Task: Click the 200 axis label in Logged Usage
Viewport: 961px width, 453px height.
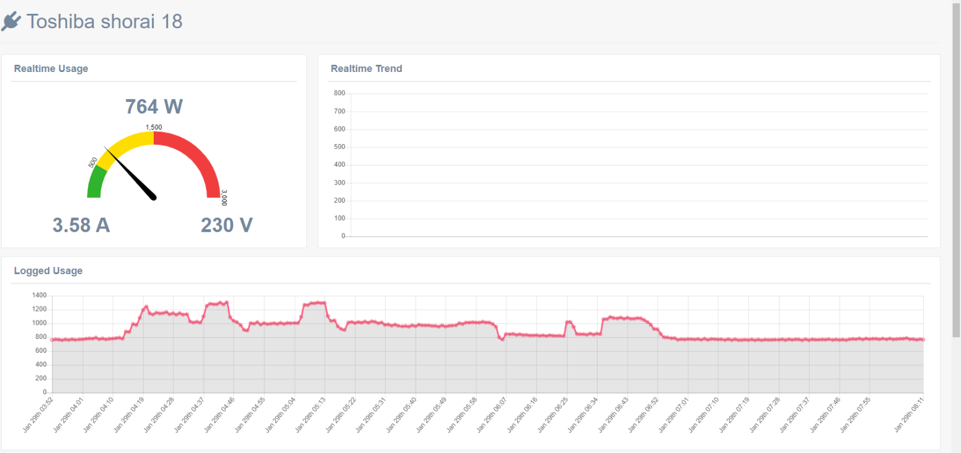Action: pos(41,378)
